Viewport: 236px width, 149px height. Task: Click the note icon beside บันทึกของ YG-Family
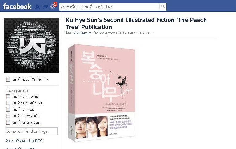(8, 79)
